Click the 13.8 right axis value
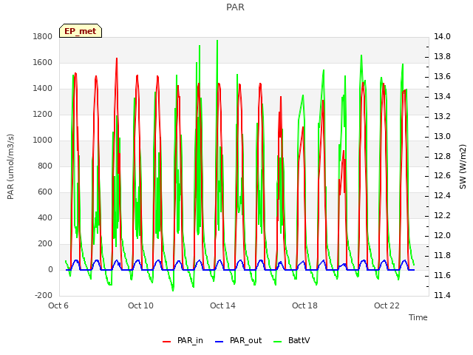 tap(442, 57)
